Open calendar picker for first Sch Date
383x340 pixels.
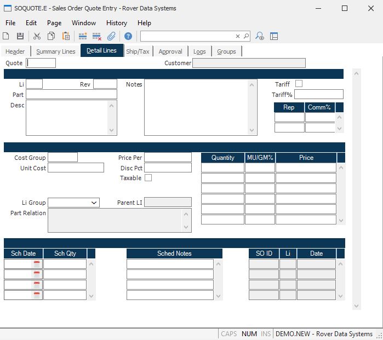(37, 264)
